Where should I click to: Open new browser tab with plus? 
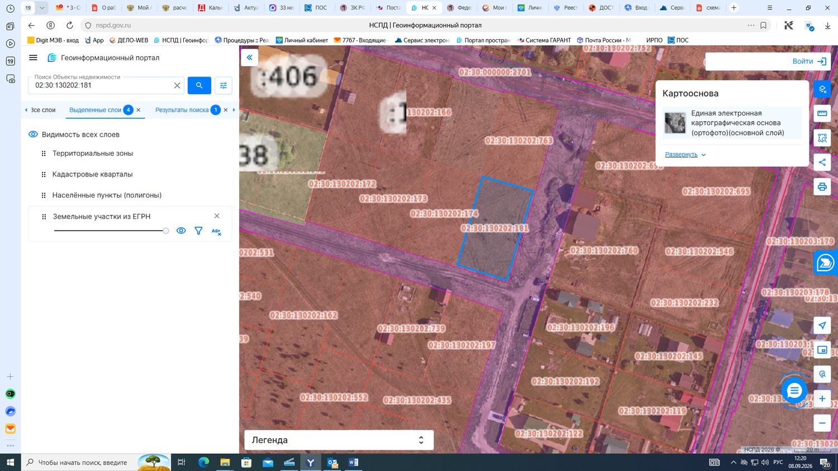click(x=734, y=7)
